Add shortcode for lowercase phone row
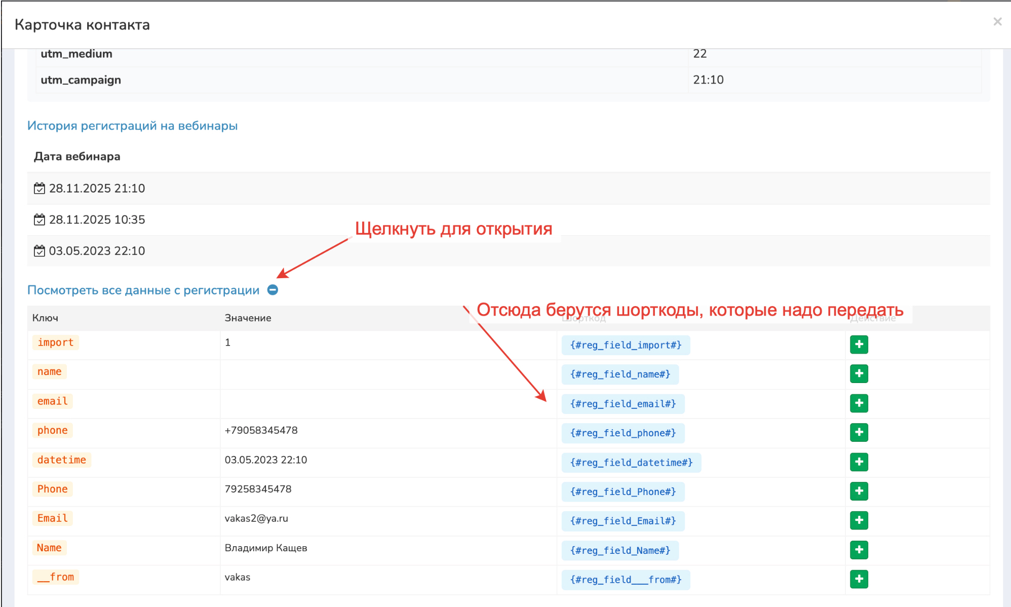 [x=859, y=433]
